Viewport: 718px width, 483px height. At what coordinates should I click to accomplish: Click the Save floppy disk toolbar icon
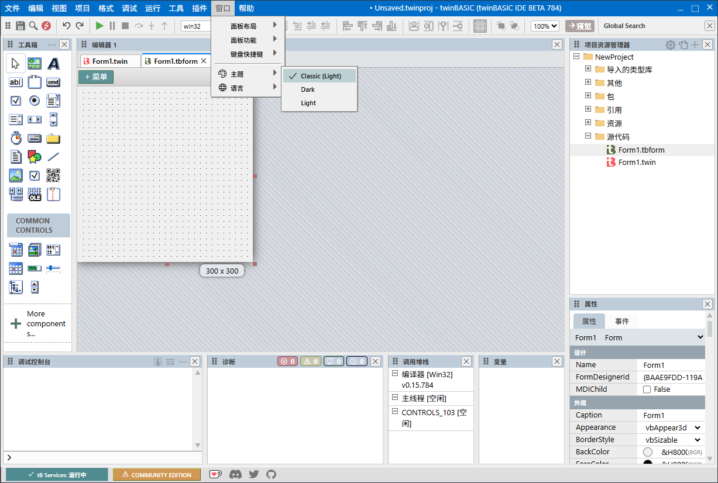tap(20, 26)
